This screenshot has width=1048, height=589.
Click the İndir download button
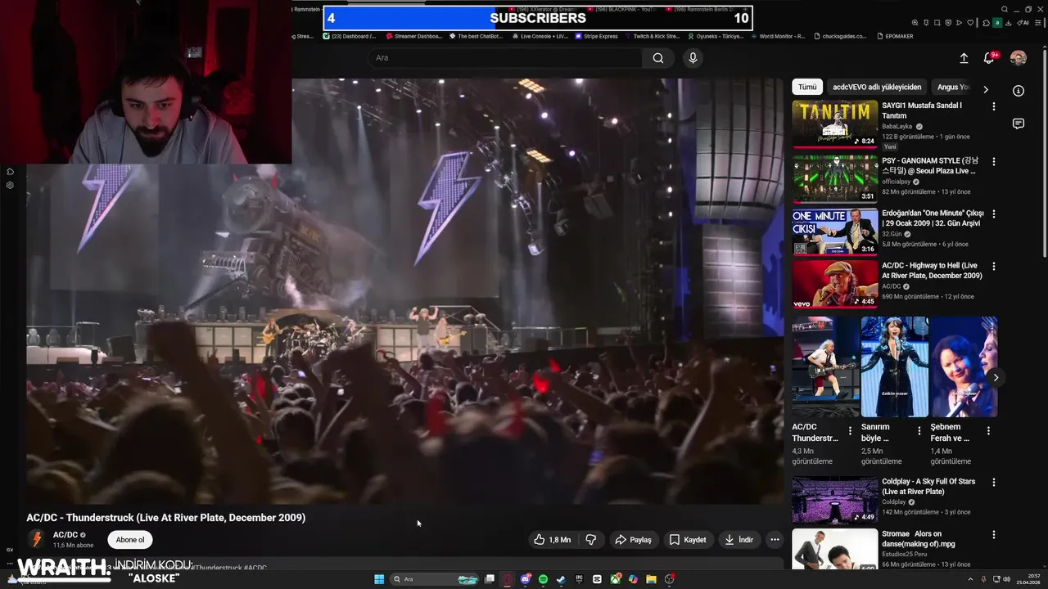(x=739, y=540)
